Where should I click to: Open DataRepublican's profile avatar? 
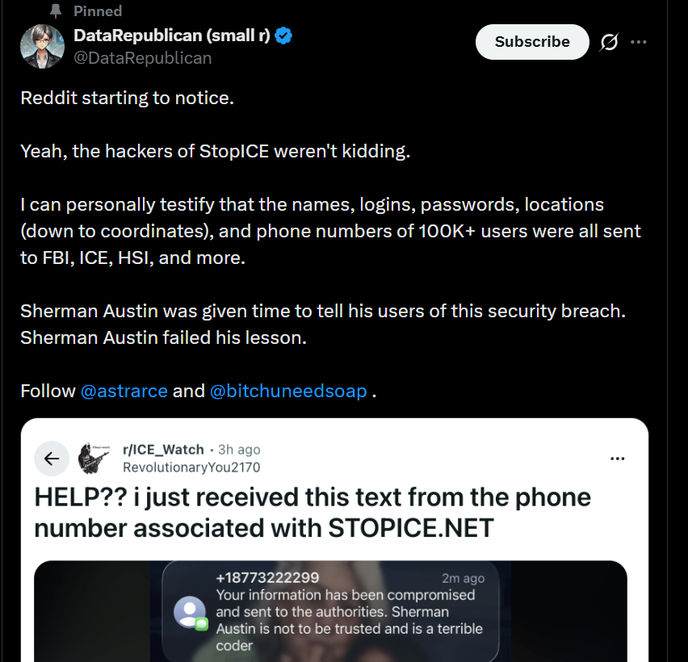tap(42, 46)
